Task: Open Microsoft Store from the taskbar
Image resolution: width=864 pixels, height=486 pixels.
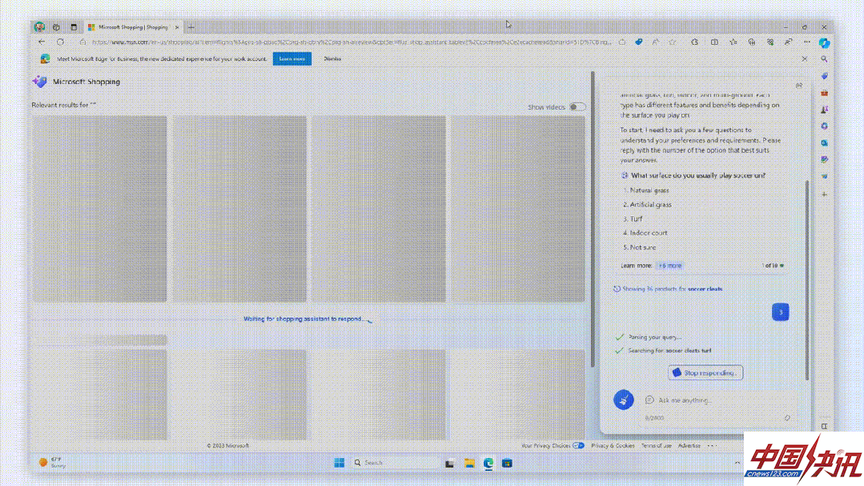Action: tap(507, 464)
